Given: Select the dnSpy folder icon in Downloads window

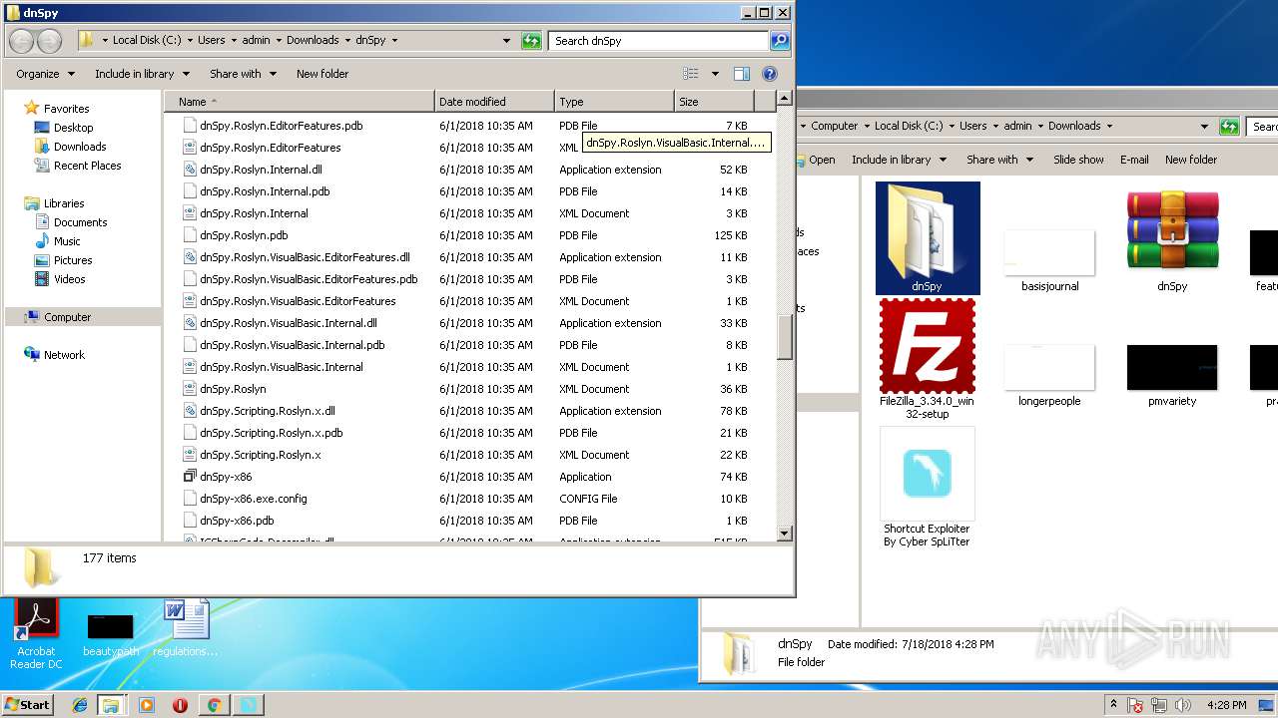Looking at the screenshot, I should (x=927, y=237).
